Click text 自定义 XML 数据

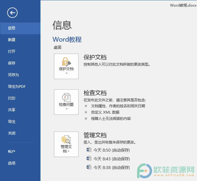105,112
